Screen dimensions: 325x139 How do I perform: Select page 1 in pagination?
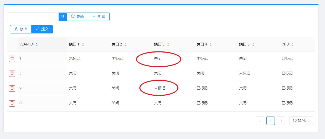click(x=271, y=121)
